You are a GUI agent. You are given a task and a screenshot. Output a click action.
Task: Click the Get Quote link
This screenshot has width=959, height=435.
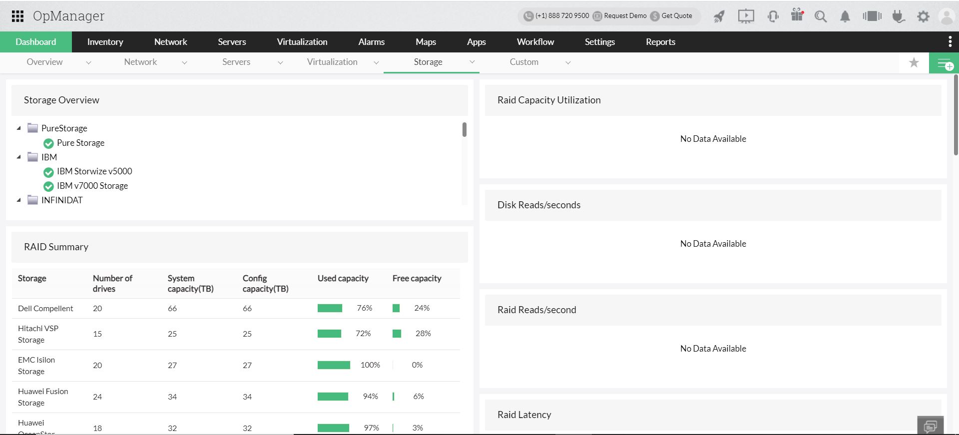pyautogui.click(x=676, y=16)
